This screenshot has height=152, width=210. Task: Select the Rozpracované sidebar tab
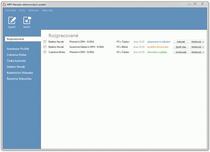pyautogui.click(x=23, y=39)
